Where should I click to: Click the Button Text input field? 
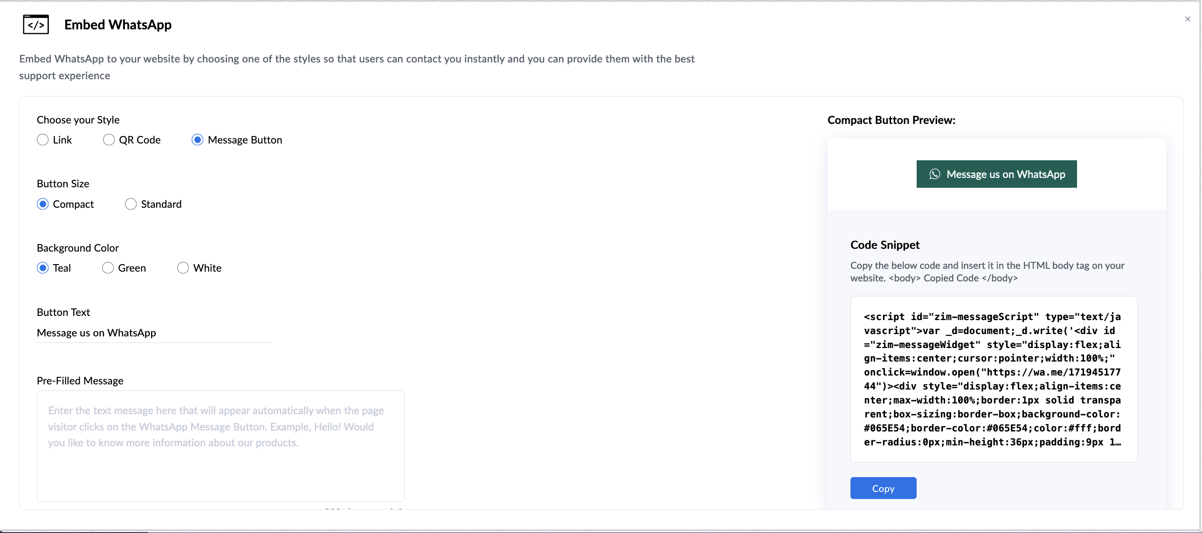[x=154, y=333]
